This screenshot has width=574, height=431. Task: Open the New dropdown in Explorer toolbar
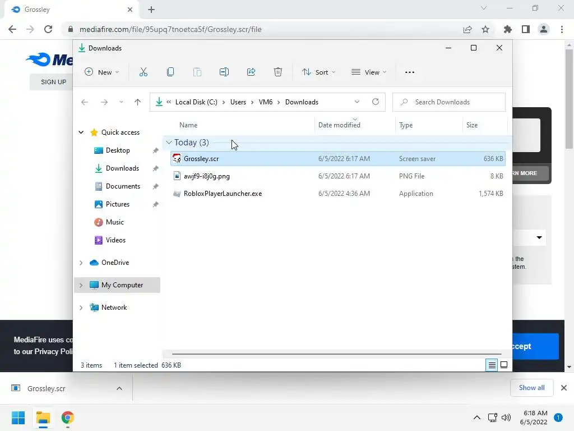pyautogui.click(x=102, y=72)
